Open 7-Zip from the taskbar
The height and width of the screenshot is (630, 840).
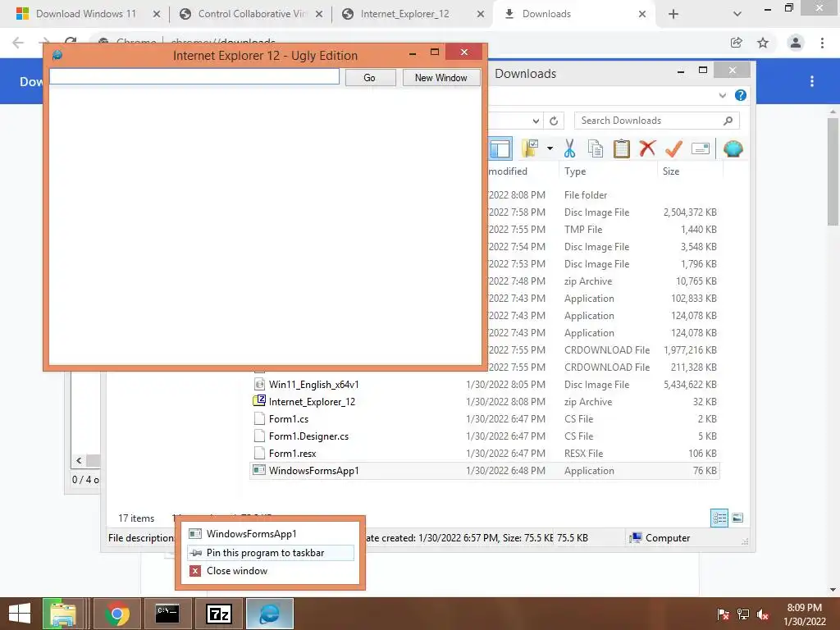[218, 614]
